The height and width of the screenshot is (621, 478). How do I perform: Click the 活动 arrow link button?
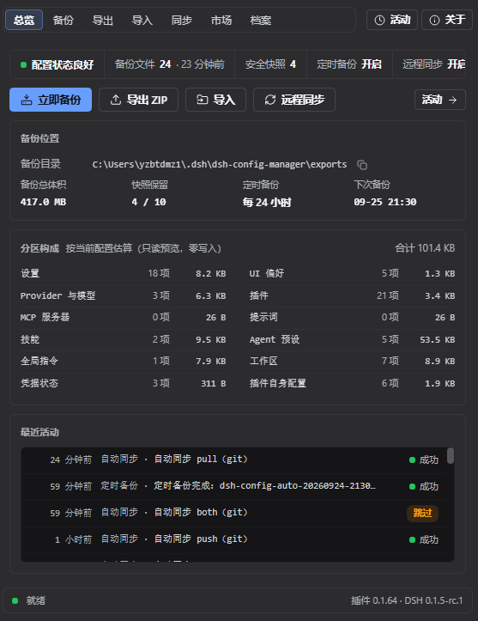pyautogui.click(x=440, y=100)
